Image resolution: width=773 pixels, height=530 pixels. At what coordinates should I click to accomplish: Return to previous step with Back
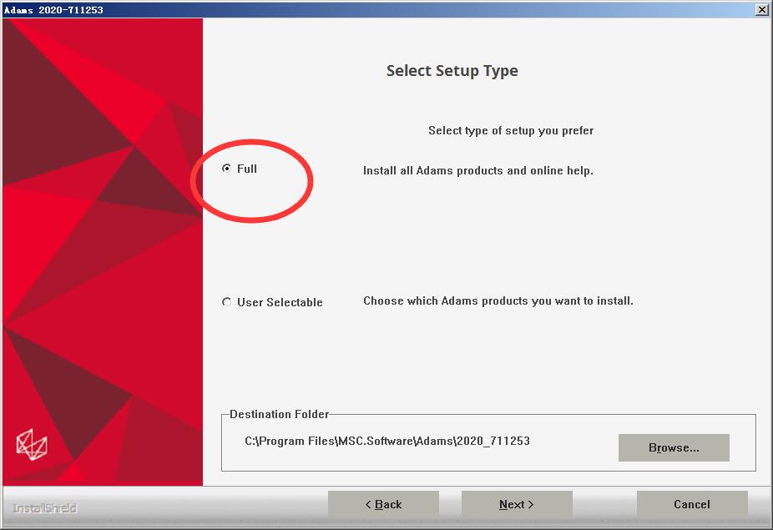coord(383,504)
